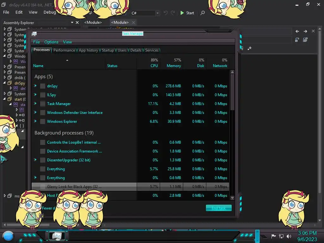Sort processes by Name column
The image size is (324, 243).
tap(68, 63)
